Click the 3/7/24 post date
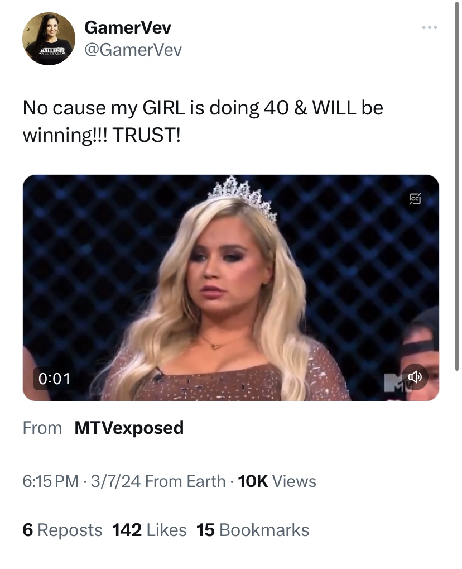 (116, 481)
